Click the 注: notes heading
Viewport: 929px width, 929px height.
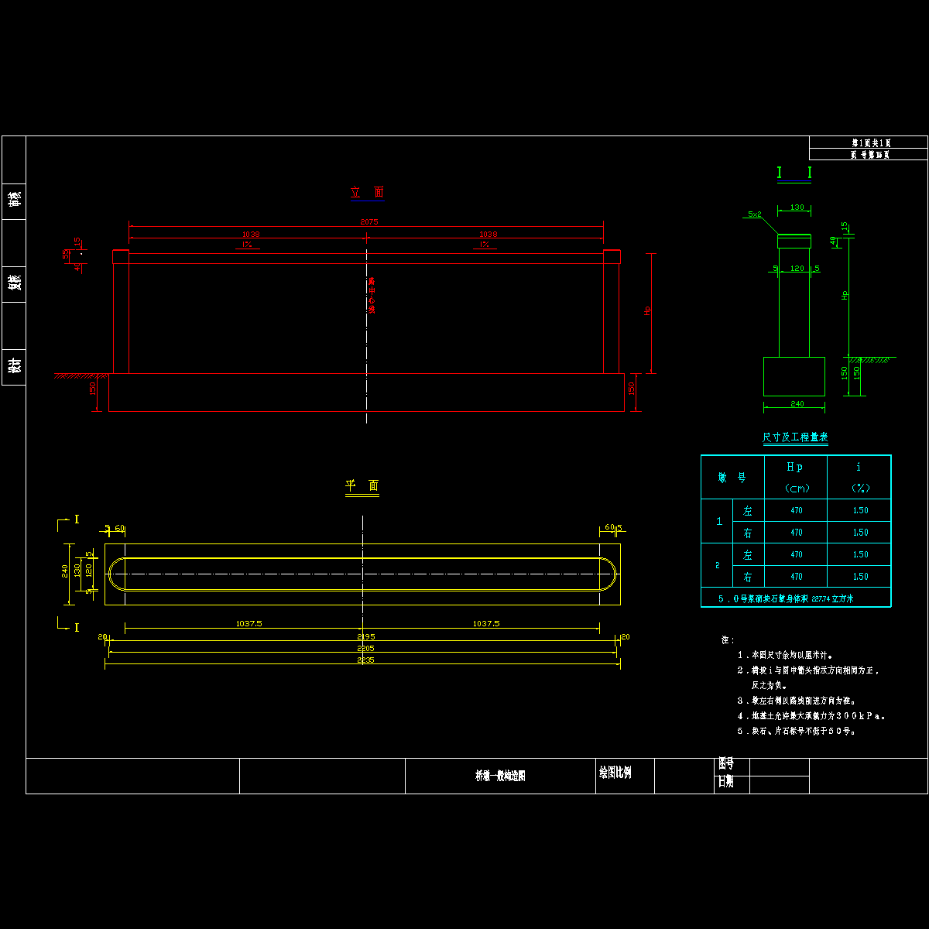[x=728, y=640]
